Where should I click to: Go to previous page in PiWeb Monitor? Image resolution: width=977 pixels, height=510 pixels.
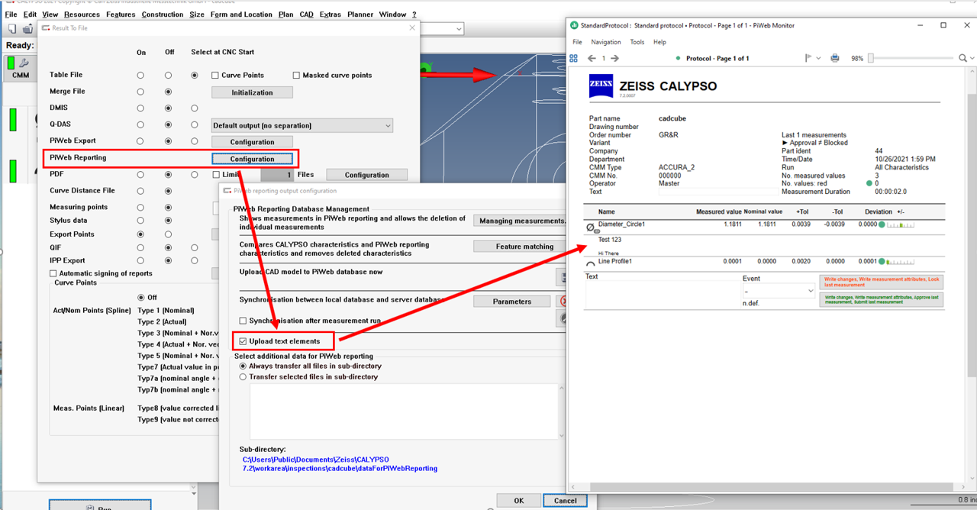pos(592,58)
